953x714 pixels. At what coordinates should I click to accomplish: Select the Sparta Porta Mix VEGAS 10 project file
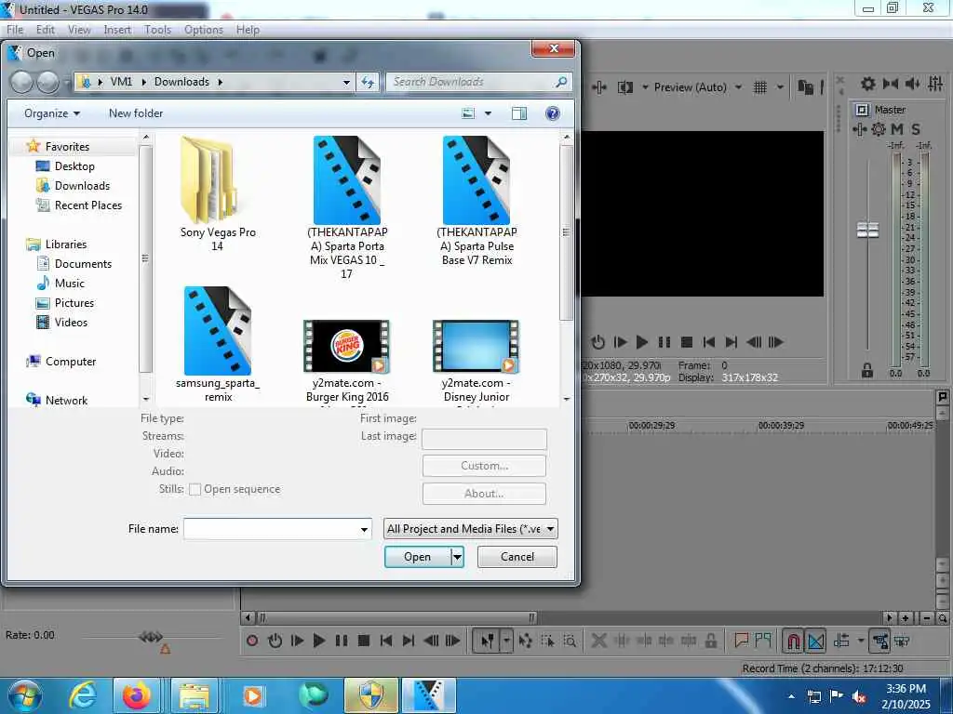(347, 206)
